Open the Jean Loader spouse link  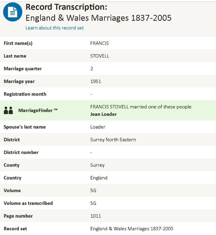[x=103, y=114]
